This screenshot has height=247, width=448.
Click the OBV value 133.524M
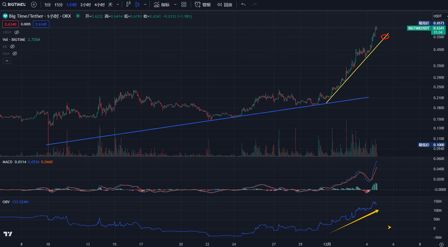[x=20, y=202]
